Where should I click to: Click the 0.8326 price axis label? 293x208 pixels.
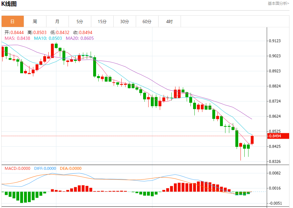coord(275,161)
